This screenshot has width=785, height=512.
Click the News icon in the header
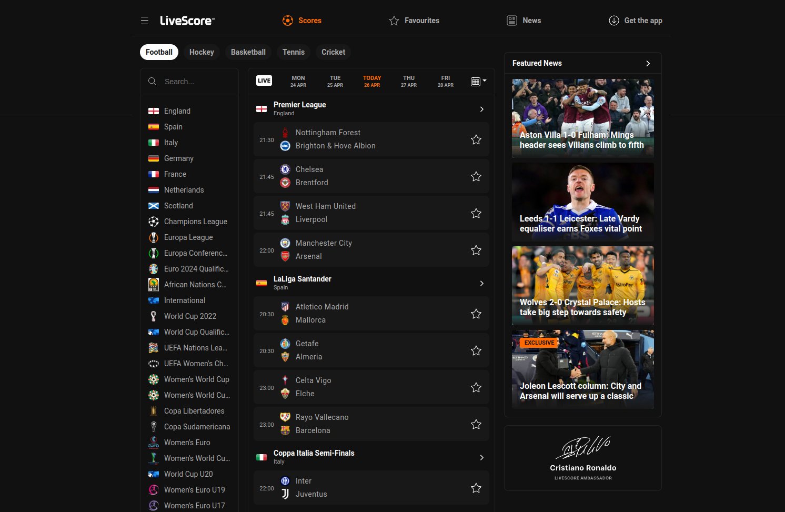511,21
